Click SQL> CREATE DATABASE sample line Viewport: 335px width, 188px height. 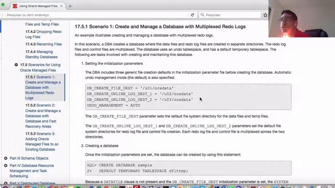[119, 165]
